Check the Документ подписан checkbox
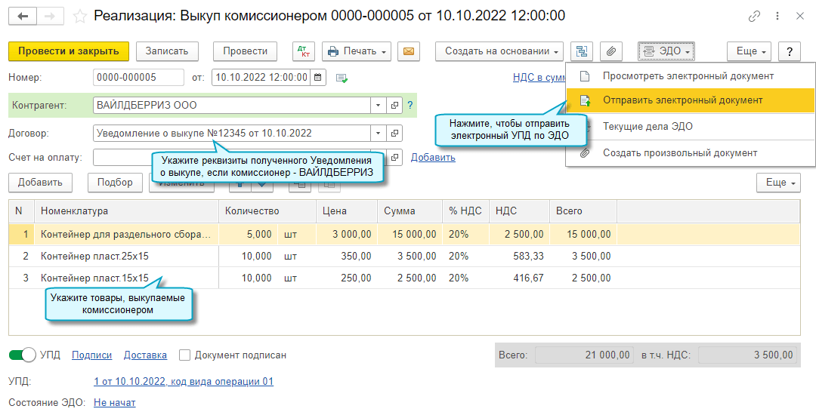The height and width of the screenshot is (415, 816). pyautogui.click(x=184, y=355)
